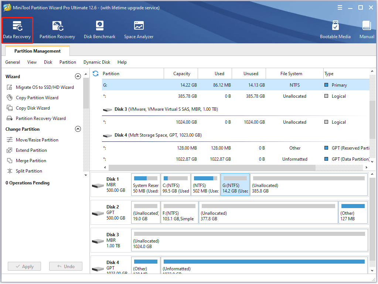Screen dimensions: 378x284
Task: Open the Help menu
Action: (x=122, y=62)
